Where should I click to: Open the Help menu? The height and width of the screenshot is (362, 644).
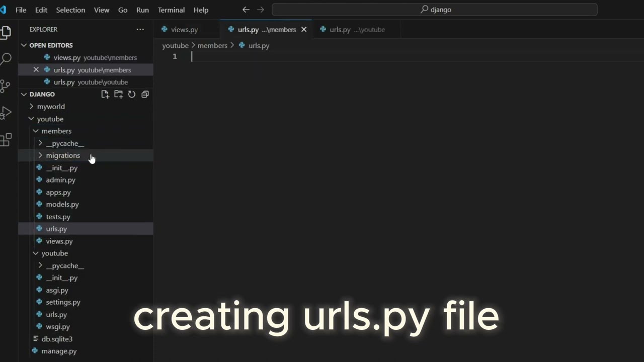pos(201,10)
